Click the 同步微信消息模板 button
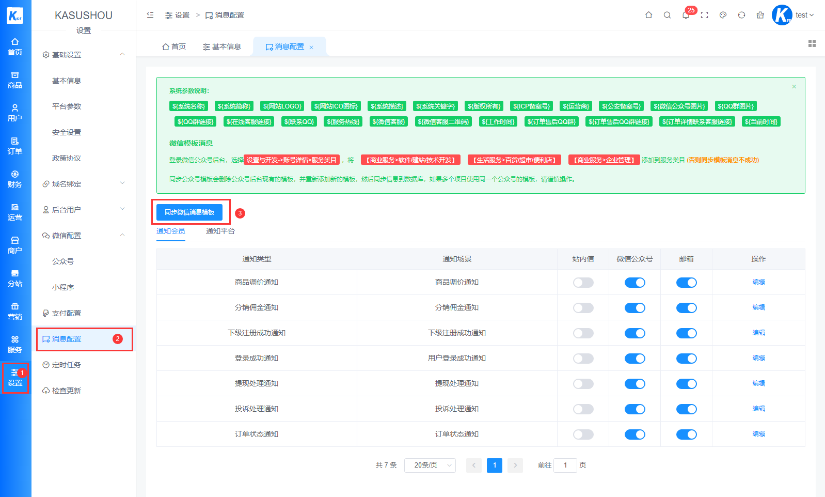This screenshot has width=825, height=497. click(x=189, y=212)
